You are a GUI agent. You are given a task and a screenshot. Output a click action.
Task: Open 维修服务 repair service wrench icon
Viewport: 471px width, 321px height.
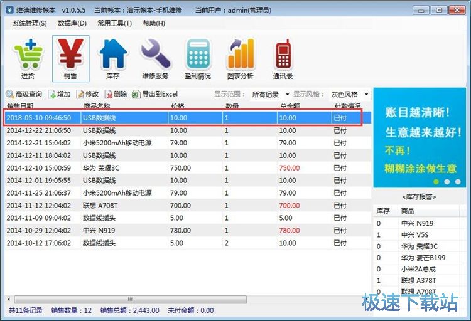click(x=155, y=58)
